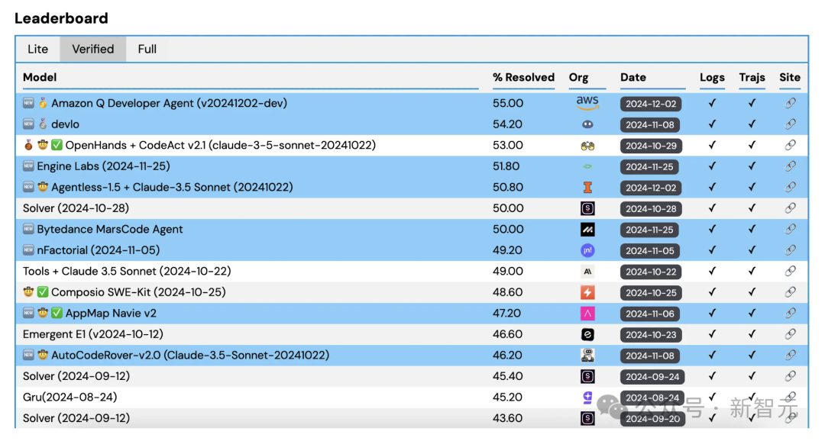Click the Bytedance MarsCode org icon
Screen dimensions: 825x441
[586, 229]
